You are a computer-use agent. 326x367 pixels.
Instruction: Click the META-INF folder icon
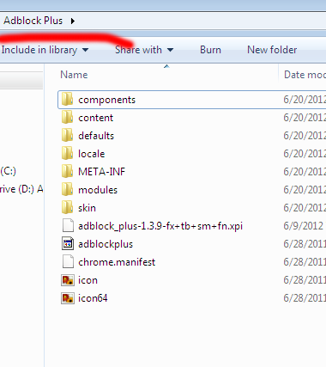pos(68,172)
